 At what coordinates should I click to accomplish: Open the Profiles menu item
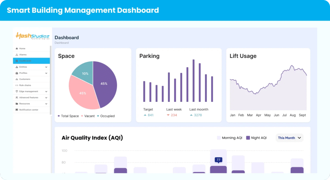[x=23, y=73]
